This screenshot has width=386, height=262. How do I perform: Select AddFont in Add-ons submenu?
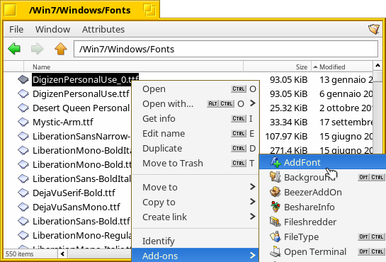(x=323, y=162)
